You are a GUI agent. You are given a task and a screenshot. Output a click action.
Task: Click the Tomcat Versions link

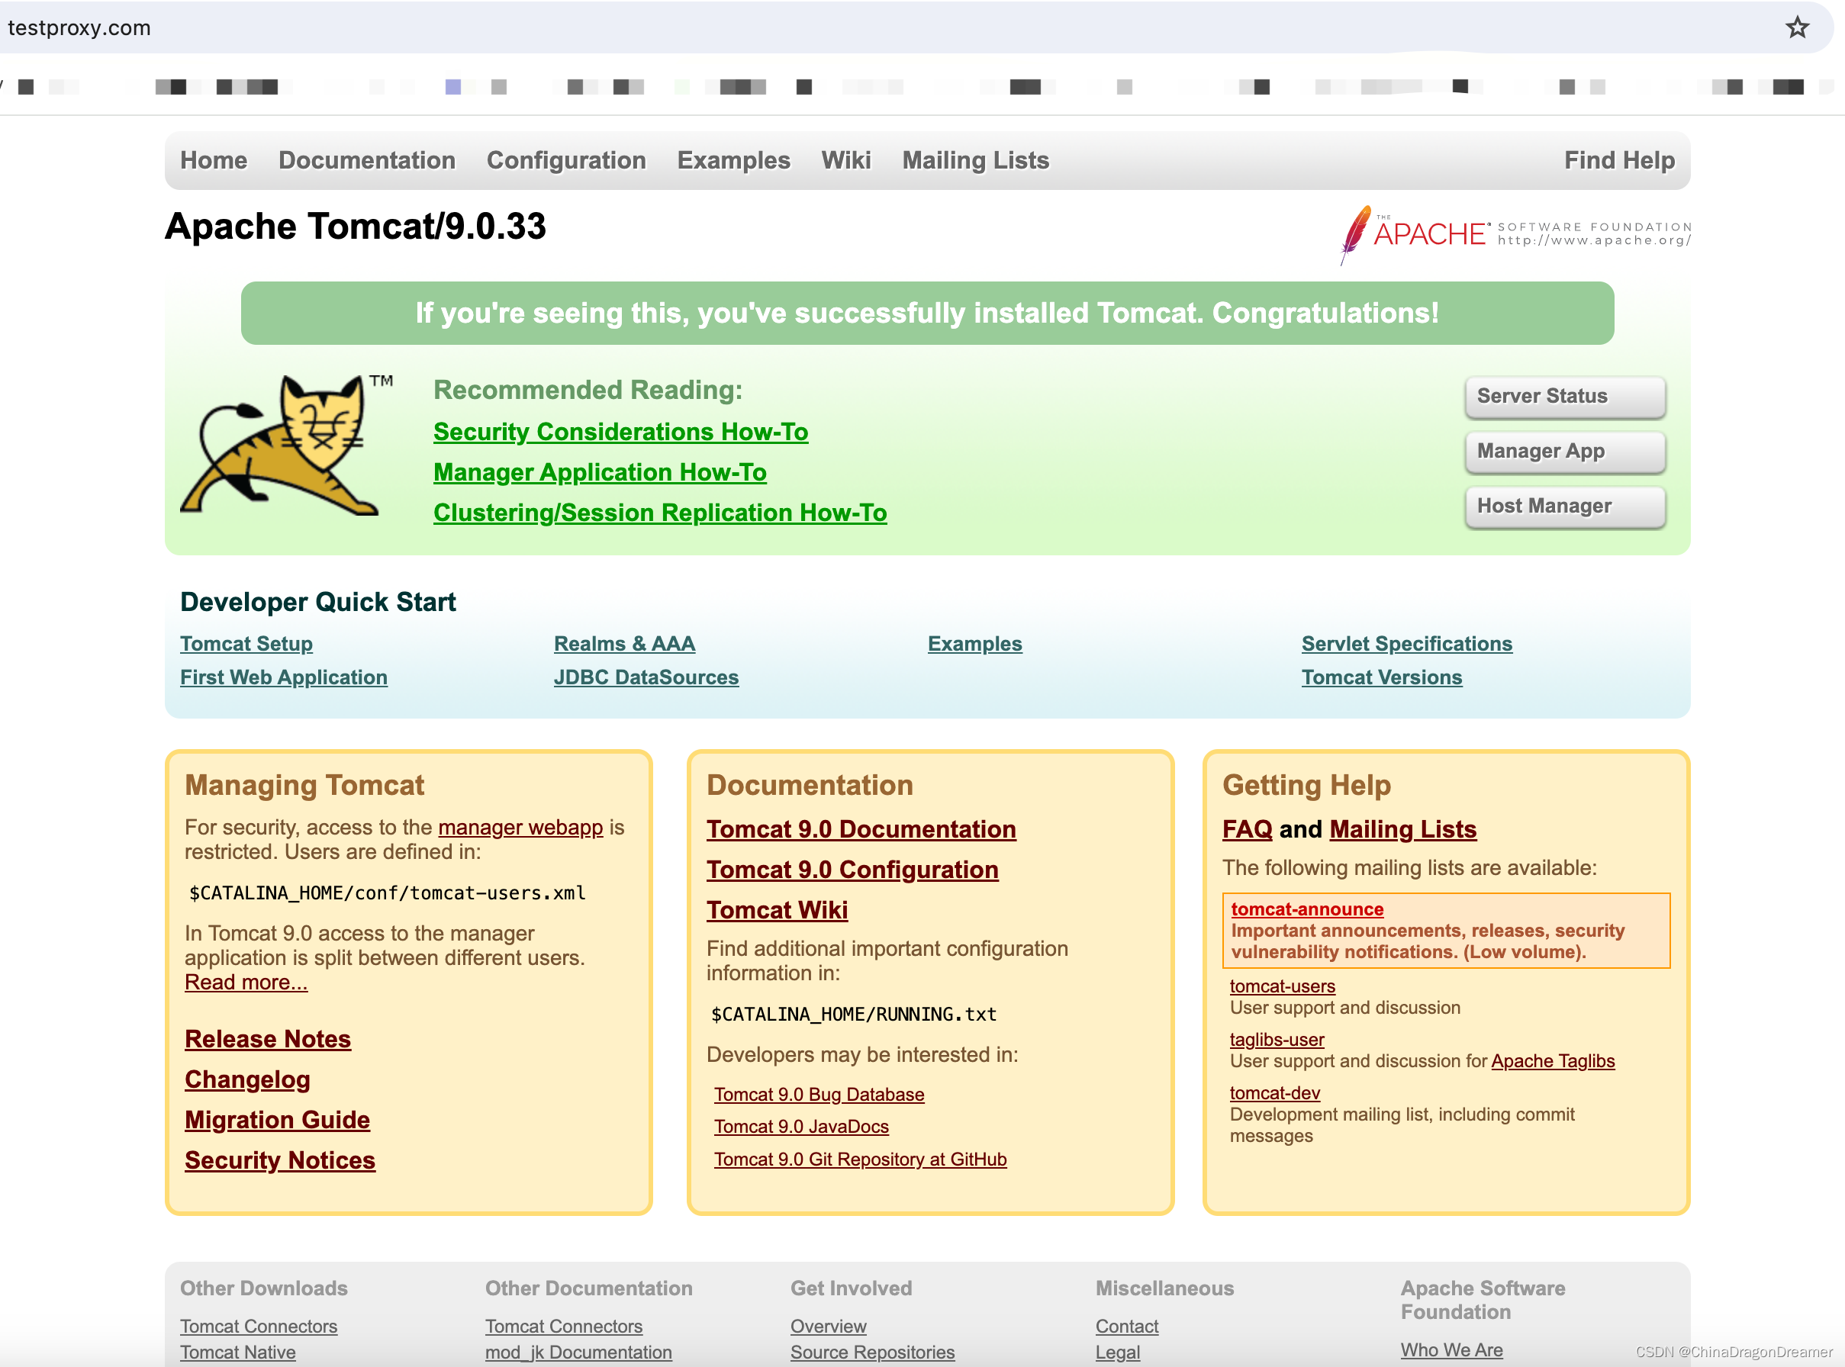tap(1383, 677)
